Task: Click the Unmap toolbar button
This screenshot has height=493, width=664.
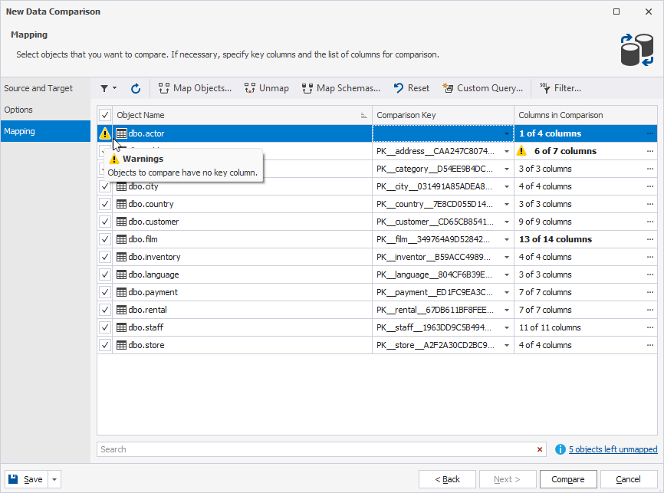Action: 266,88
